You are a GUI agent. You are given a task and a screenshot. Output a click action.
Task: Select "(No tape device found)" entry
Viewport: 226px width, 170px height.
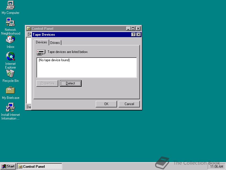(54, 60)
